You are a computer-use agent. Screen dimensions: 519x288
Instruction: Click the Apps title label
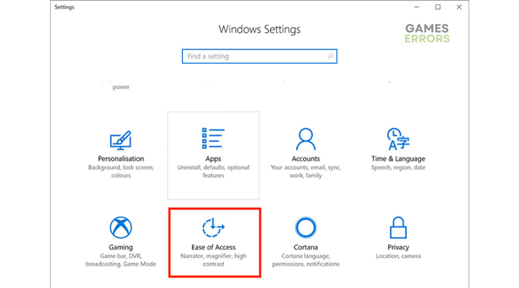click(213, 159)
